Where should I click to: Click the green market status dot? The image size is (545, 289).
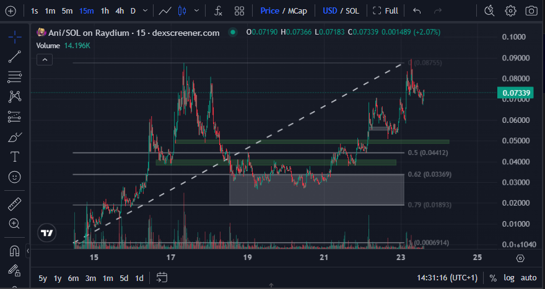point(233,33)
